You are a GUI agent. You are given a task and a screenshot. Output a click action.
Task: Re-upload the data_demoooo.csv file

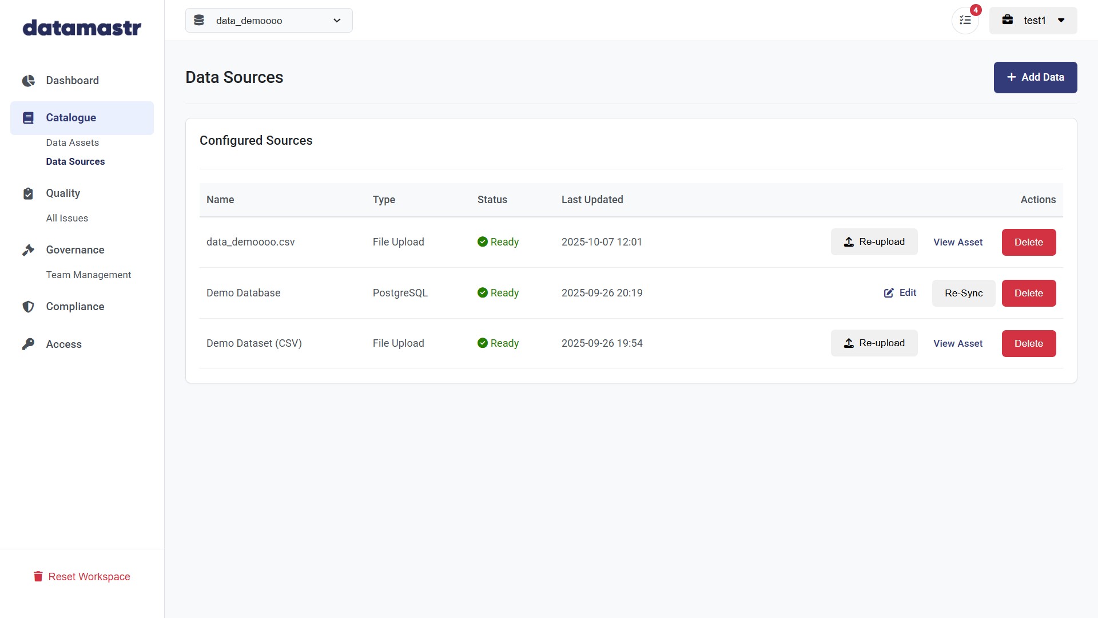coord(874,242)
